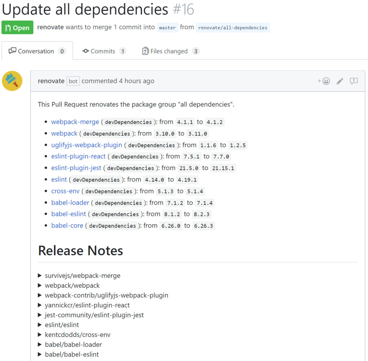Open the babel-core package link
The height and width of the screenshot is (361, 368).
click(x=67, y=225)
